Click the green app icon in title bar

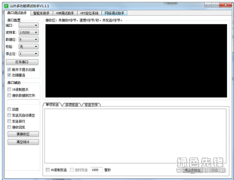5,6
